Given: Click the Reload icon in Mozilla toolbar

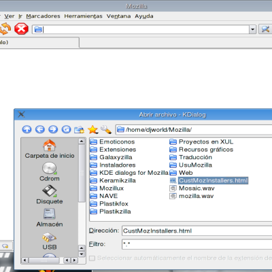Looking at the screenshot, I should pyautogui.click(x=5, y=29).
